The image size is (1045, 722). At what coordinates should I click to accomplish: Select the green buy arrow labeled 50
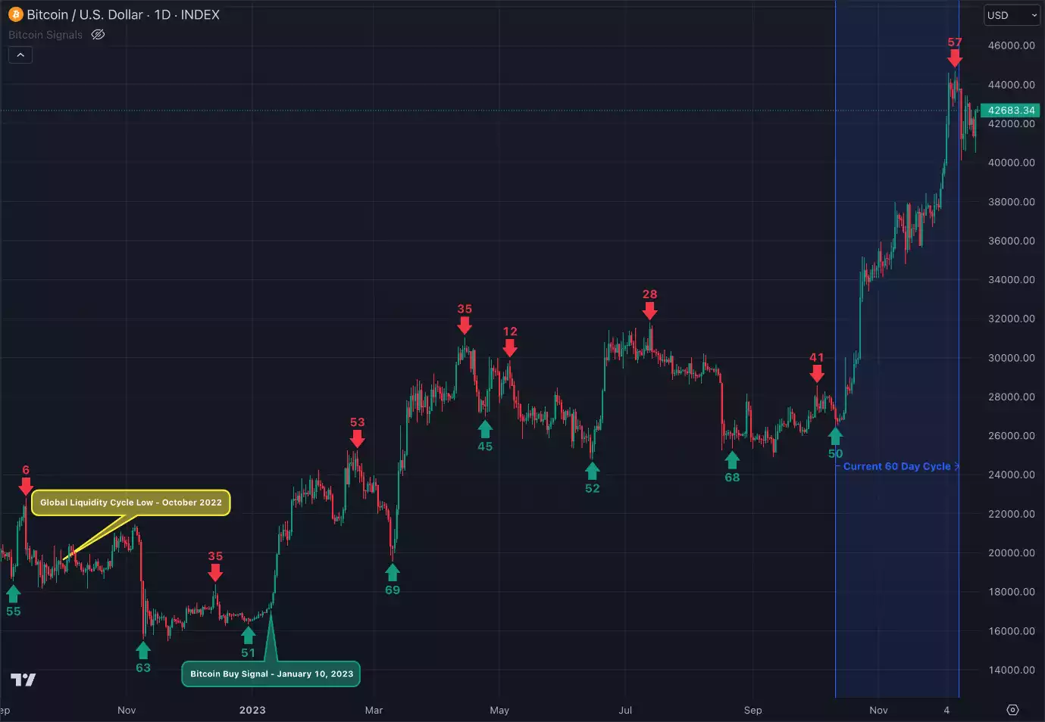pyautogui.click(x=834, y=437)
